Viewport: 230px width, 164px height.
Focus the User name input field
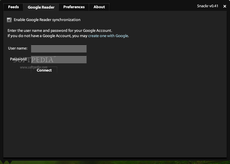click(x=59, y=49)
